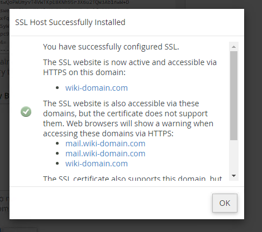Click the scrollbar up arrow
The height and width of the screenshot is (232, 262).
(x=234, y=47)
